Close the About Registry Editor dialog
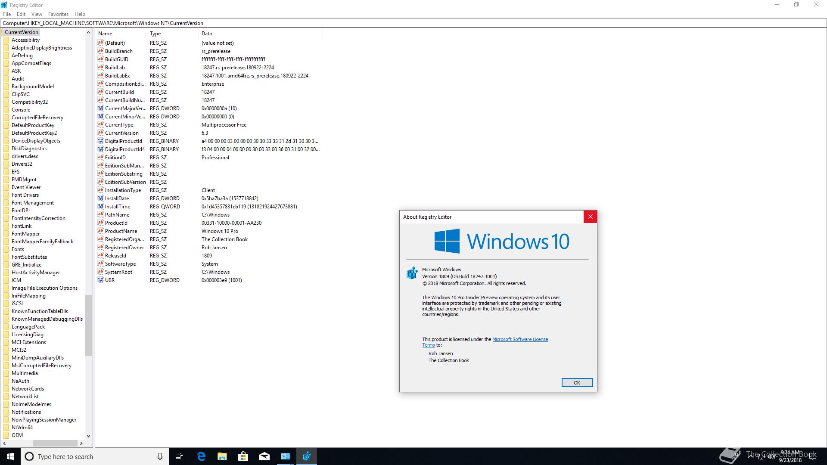Image resolution: width=827 pixels, height=465 pixels. [x=590, y=217]
